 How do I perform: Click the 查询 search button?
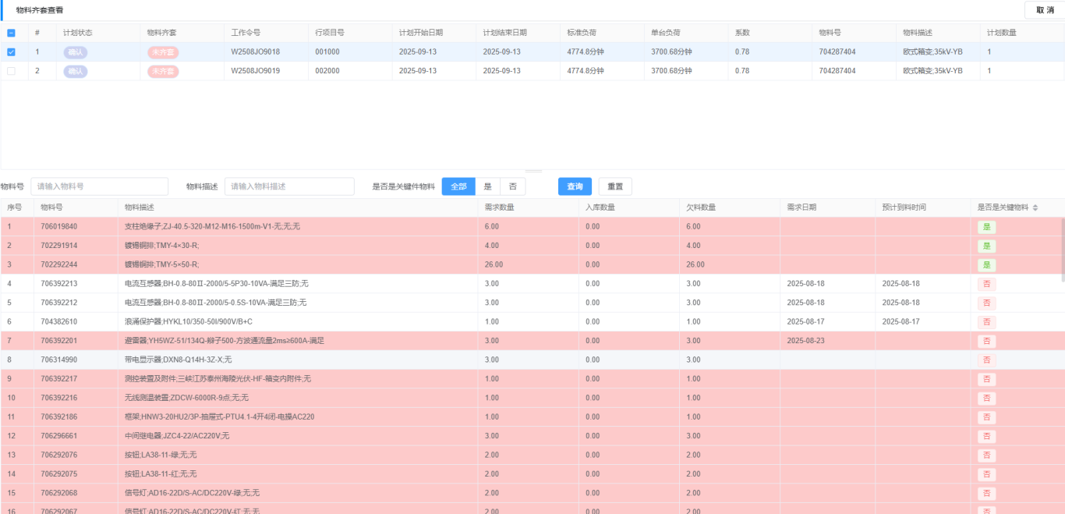[x=575, y=186]
